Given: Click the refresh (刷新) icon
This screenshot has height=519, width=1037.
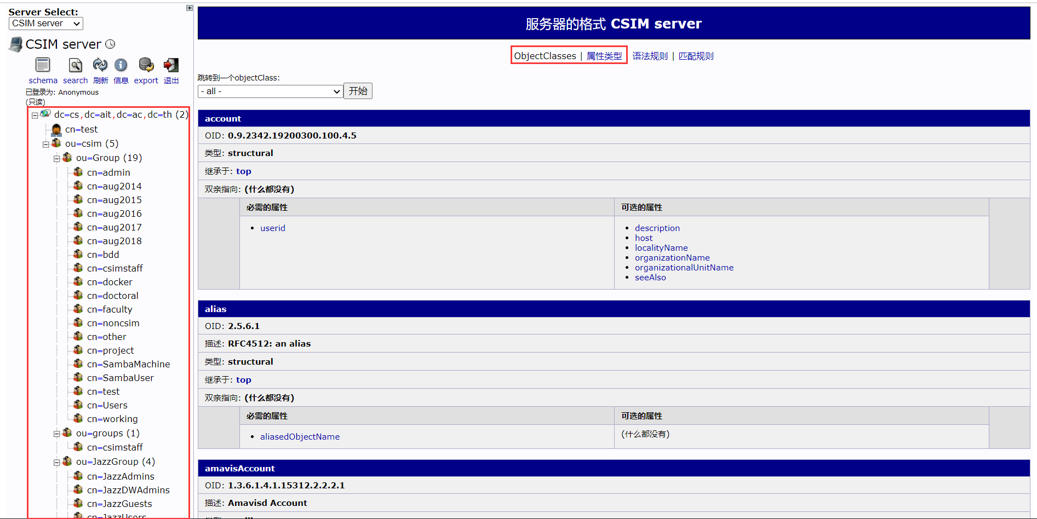Looking at the screenshot, I should click(x=100, y=65).
